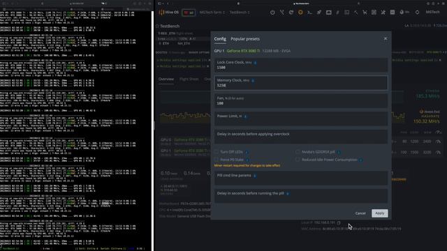The width and height of the screenshot is (447, 251).
Task: Click the Hive OS logo
Action: [x=168, y=13]
